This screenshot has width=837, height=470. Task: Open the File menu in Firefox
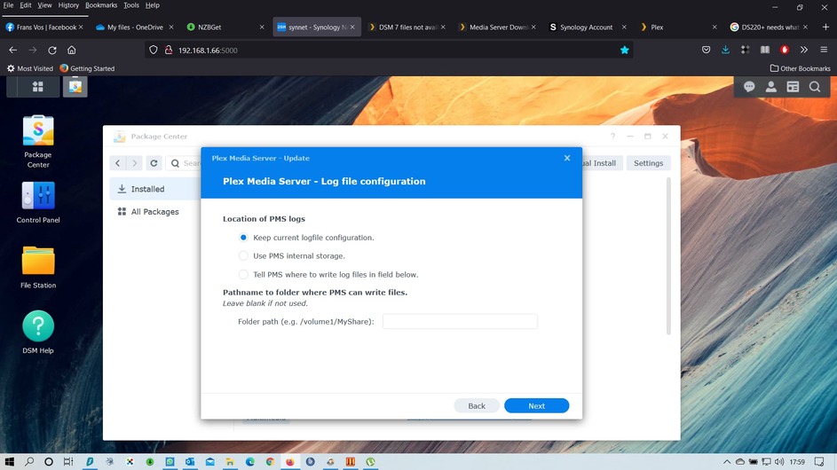click(9, 5)
